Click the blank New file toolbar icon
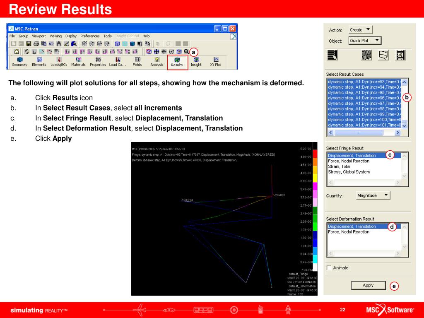 click(x=14, y=43)
